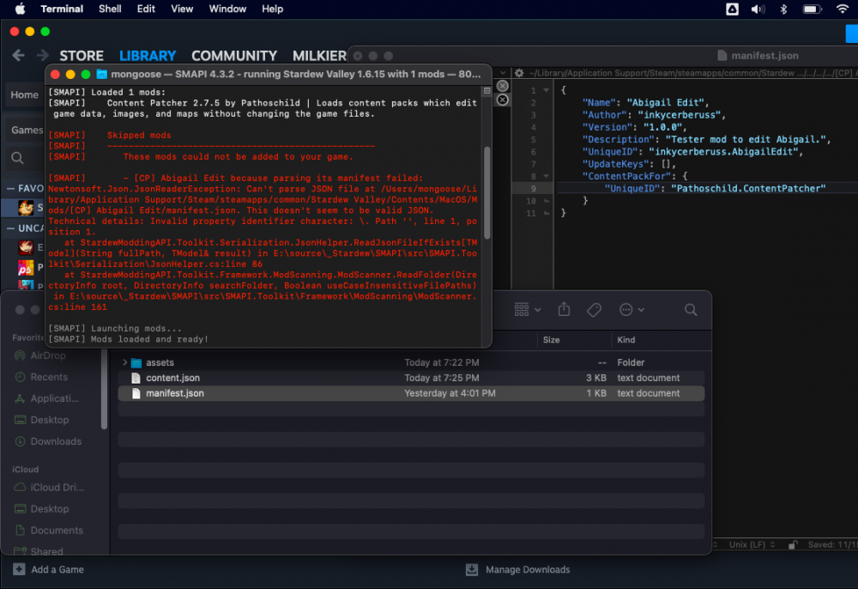858x589 pixels.
Task: Click the Steam back navigation arrow
Action: (x=19, y=56)
